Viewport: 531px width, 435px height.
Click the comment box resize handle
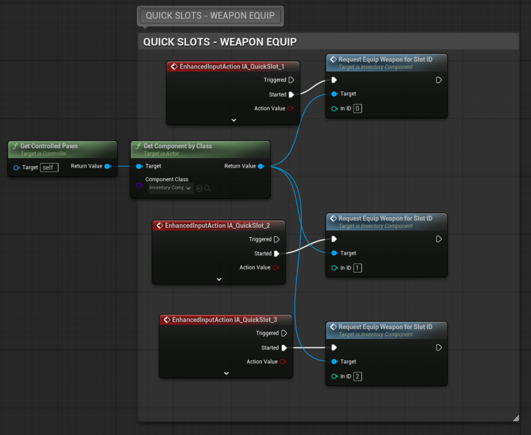(x=515, y=418)
